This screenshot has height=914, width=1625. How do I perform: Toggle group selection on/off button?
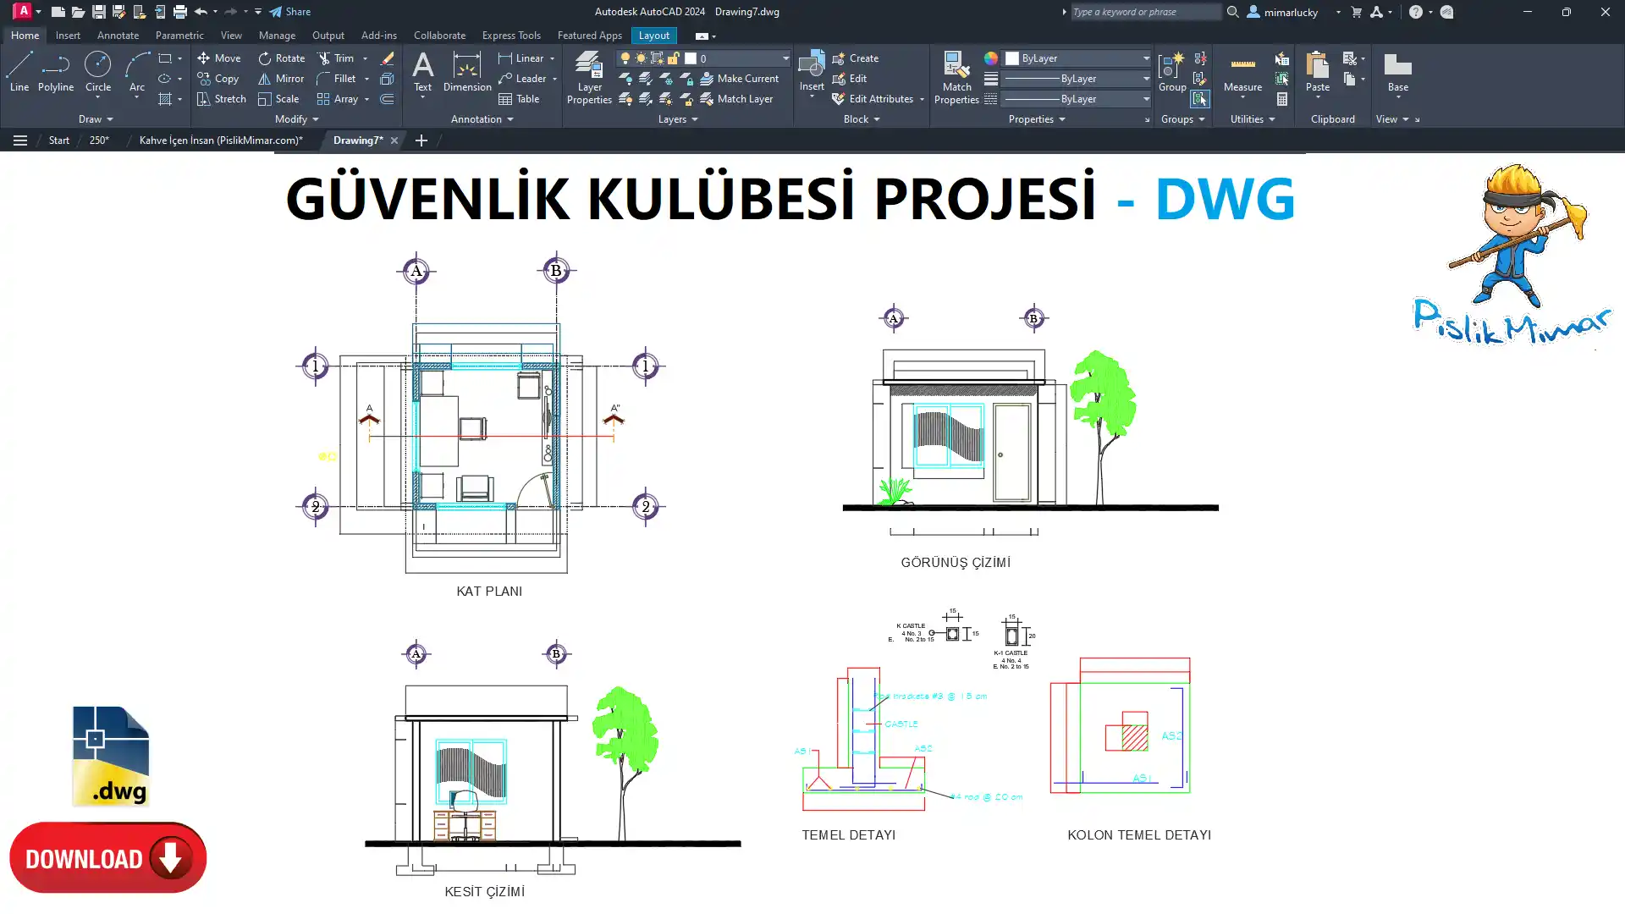(x=1199, y=99)
